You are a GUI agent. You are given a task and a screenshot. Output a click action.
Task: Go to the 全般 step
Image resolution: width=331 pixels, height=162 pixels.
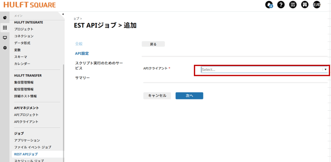[x=79, y=44]
